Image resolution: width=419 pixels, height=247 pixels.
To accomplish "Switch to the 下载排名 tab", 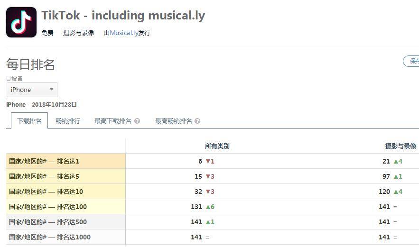I will [29, 121].
